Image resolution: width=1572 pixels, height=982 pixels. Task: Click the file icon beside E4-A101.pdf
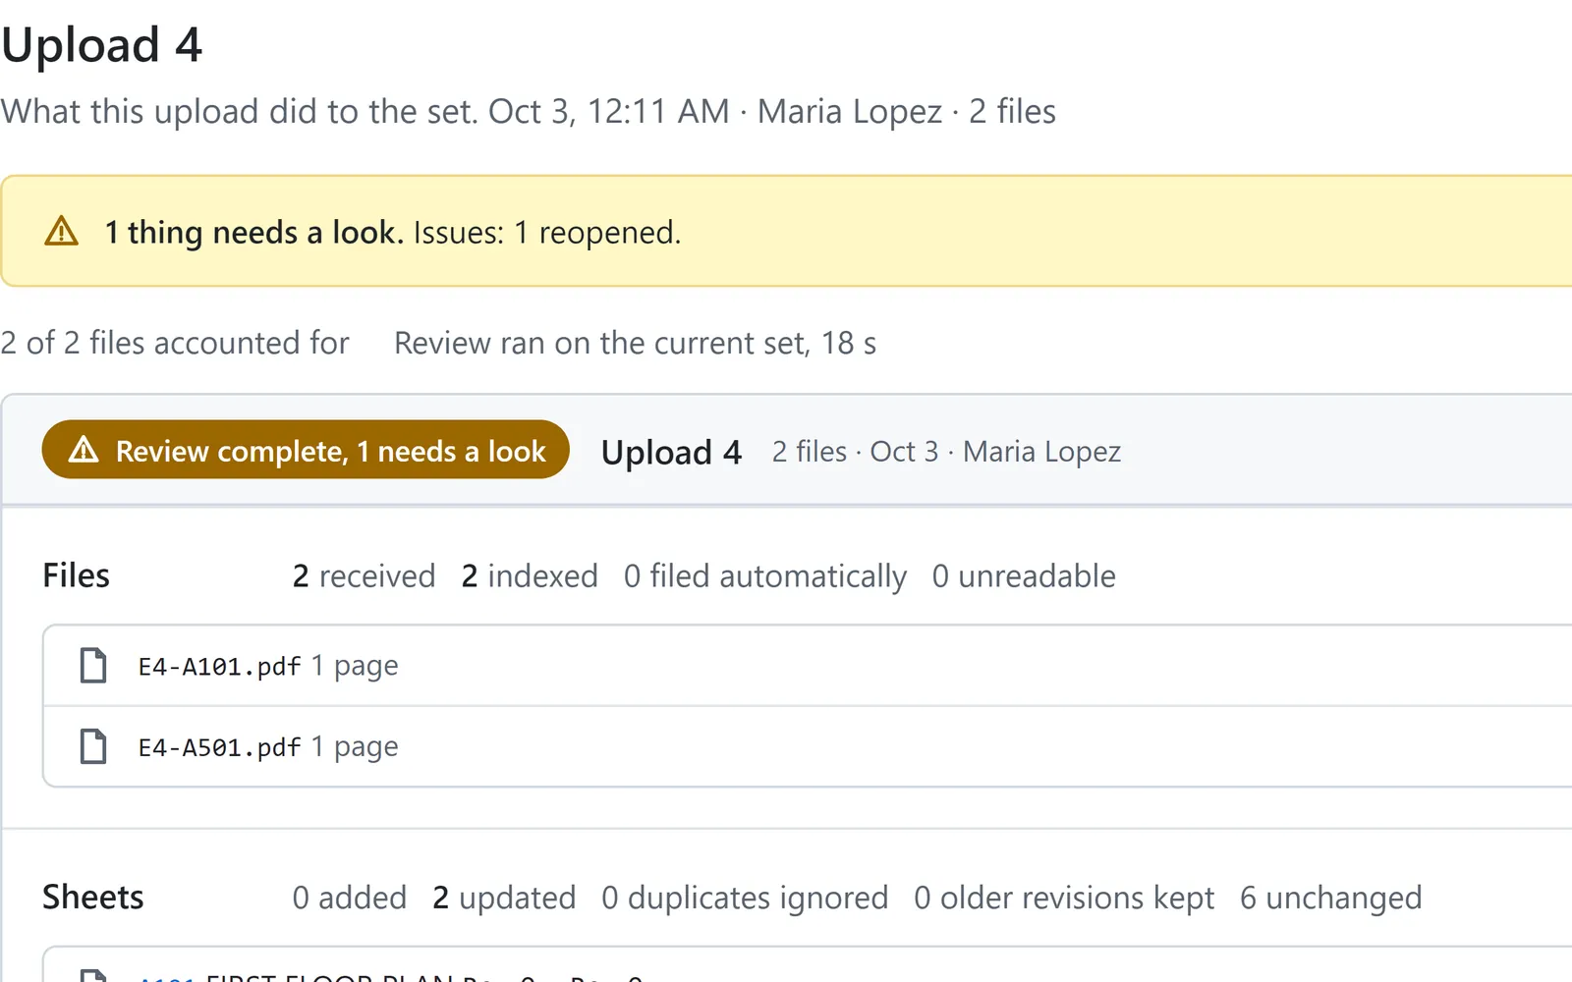[x=93, y=665]
